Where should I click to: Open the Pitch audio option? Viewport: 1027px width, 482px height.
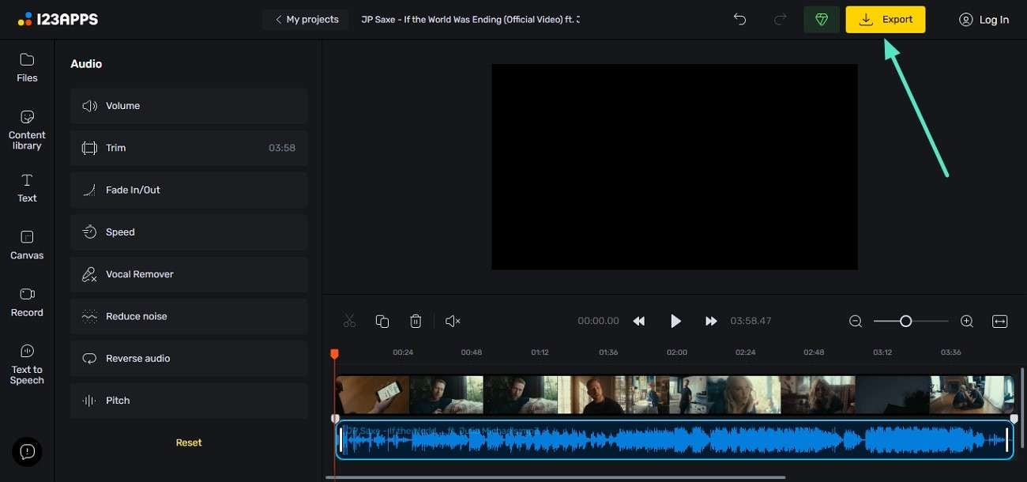pos(189,401)
